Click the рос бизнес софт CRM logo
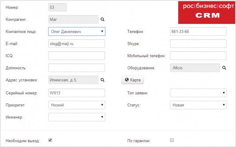 [x=206, y=13]
